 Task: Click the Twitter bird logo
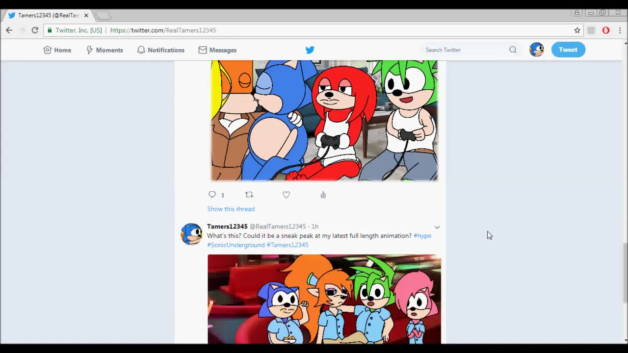coord(310,50)
